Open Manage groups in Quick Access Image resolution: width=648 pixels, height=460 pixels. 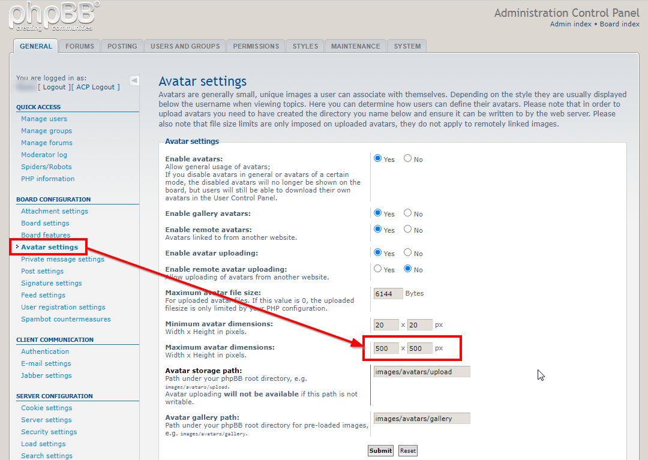coord(46,131)
